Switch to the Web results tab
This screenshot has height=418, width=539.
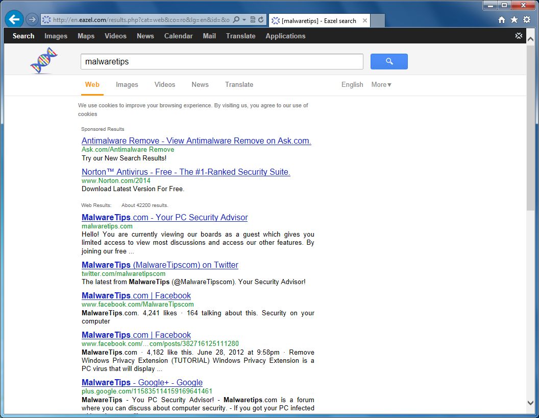92,85
